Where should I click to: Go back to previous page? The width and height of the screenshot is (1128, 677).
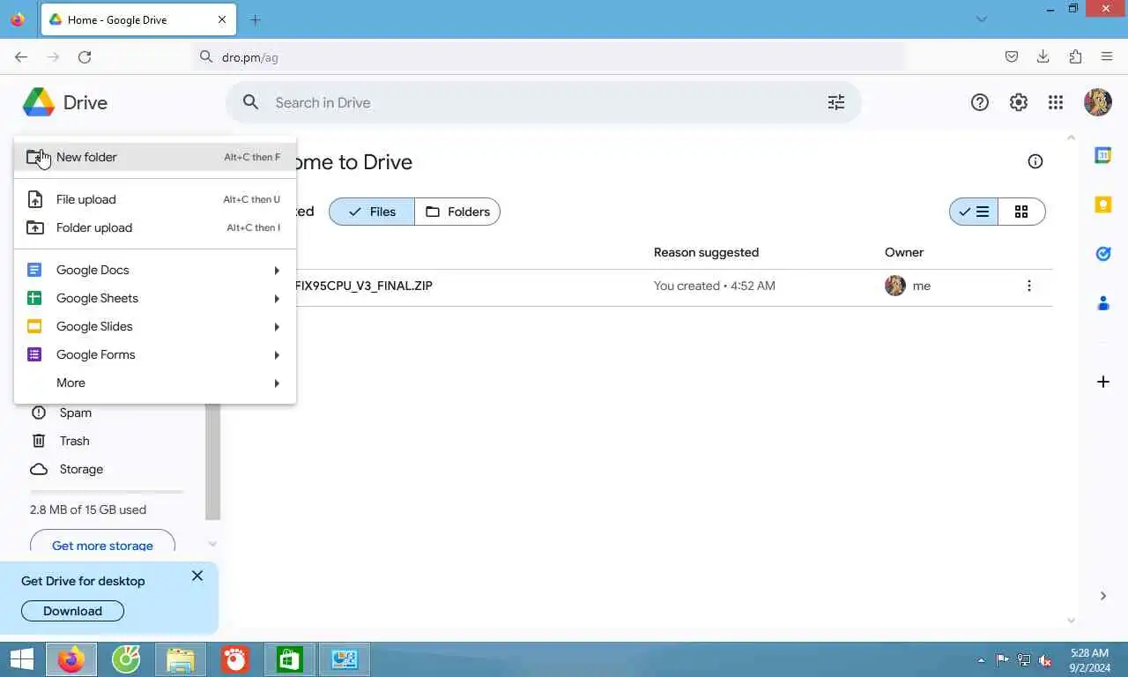tap(21, 56)
